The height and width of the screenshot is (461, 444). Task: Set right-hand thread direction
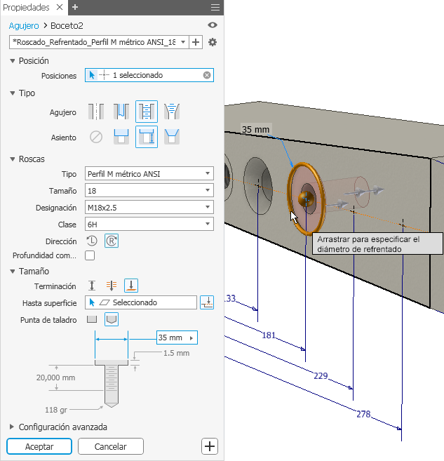(112, 241)
